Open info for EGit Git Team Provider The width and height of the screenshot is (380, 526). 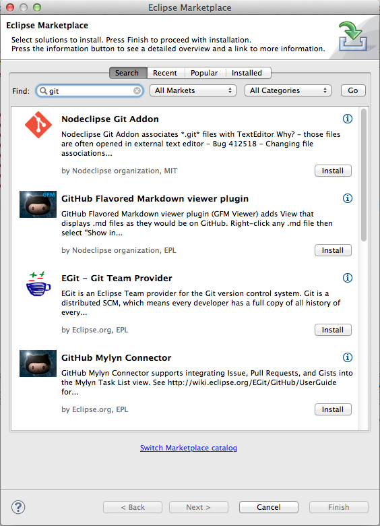pyautogui.click(x=348, y=278)
